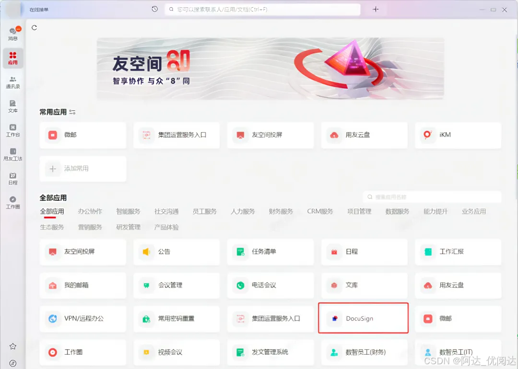Screen dimensions: 518x369
Task: Open 微邮 in all apps list
Action: (458, 319)
